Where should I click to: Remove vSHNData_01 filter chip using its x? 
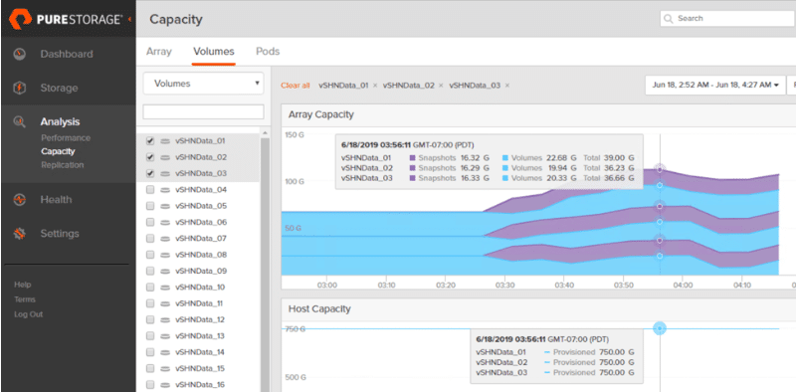pos(375,86)
